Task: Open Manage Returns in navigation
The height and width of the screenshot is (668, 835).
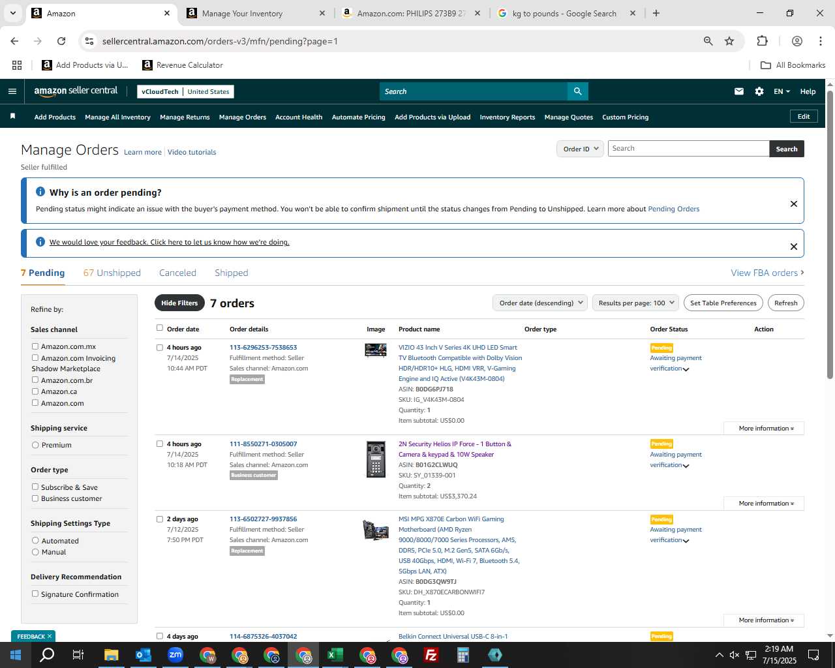Action: (x=185, y=117)
